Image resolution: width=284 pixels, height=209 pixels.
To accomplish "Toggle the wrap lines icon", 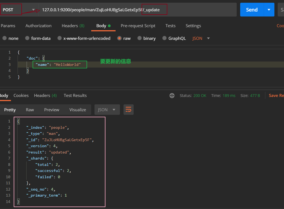I will 128,110.
